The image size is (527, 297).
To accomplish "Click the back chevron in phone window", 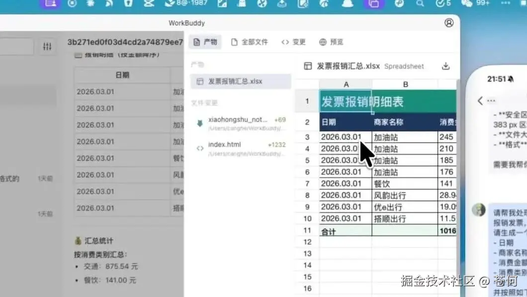I will coord(480,100).
